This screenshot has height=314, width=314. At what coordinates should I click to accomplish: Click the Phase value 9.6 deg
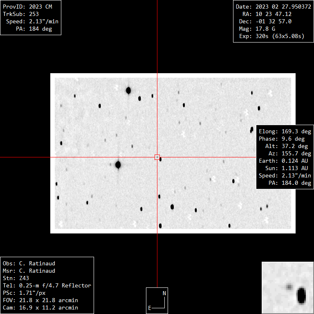(293, 139)
